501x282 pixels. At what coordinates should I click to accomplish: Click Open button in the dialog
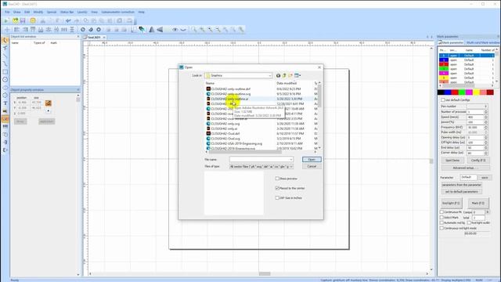click(x=312, y=159)
